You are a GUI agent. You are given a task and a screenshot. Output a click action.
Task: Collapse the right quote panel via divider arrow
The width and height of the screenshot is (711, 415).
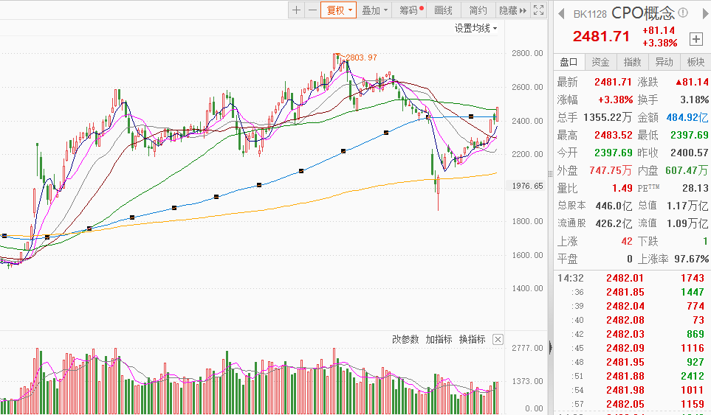click(x=549, y=346)
